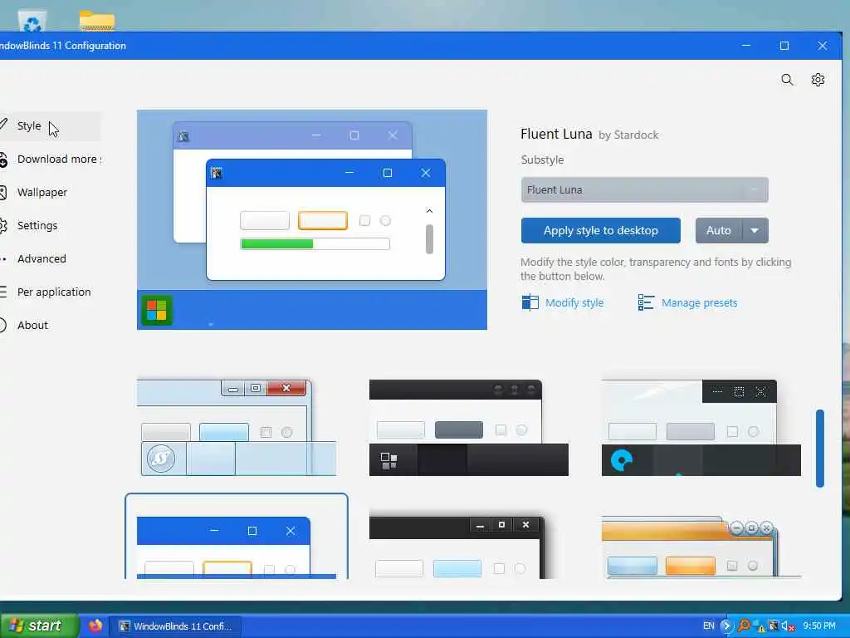Open search with the magnifier icon
850x638 pixels.
click(787, 81)
